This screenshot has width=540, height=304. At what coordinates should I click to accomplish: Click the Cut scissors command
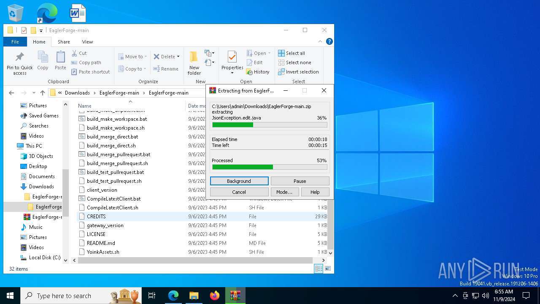79,53
